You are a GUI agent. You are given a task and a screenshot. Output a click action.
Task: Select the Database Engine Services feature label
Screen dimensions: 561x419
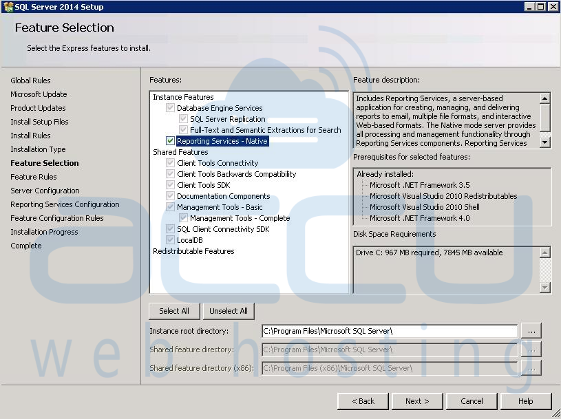coord(220,108)
